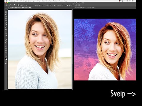Viewport: 142px width, 106px height.
Task: Open the Edit Toolbar three-dots button
Action: [x=6, y=55]
